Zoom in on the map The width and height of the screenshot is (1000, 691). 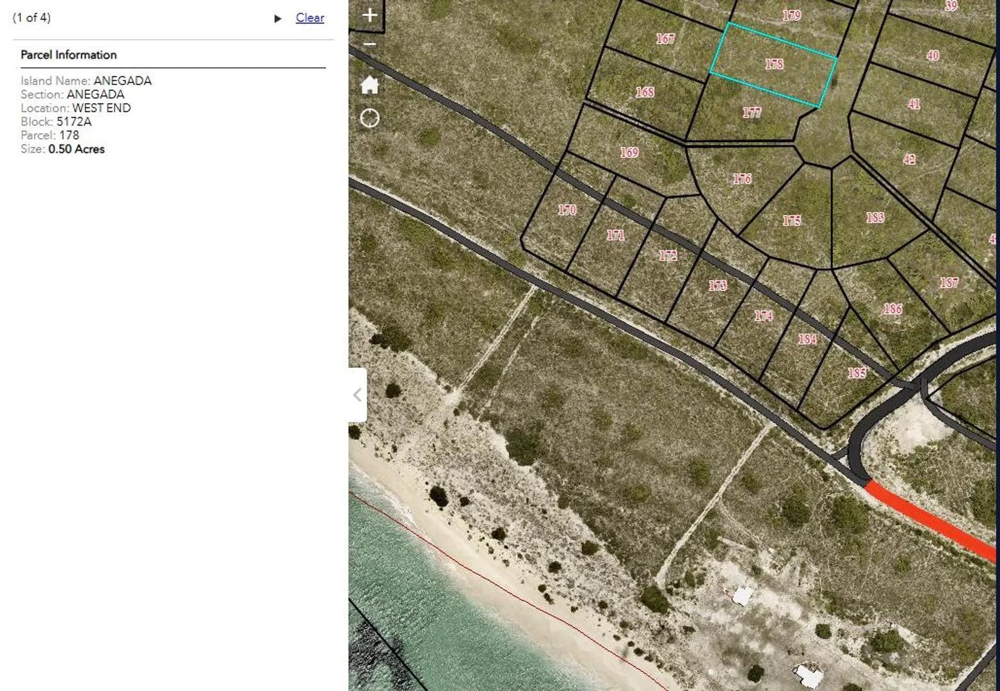click(x=369, y=15)
